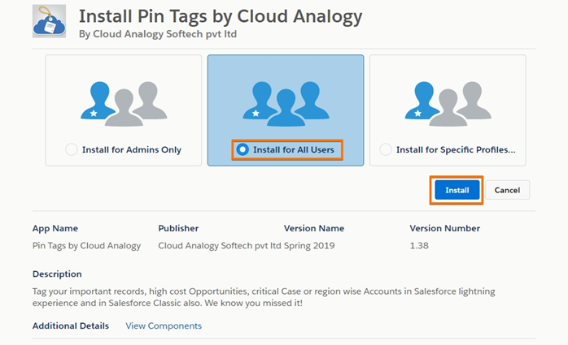Viewport: 568px width, 345px height.
Task: Click the Additional Details label
Action: [71, 326]
